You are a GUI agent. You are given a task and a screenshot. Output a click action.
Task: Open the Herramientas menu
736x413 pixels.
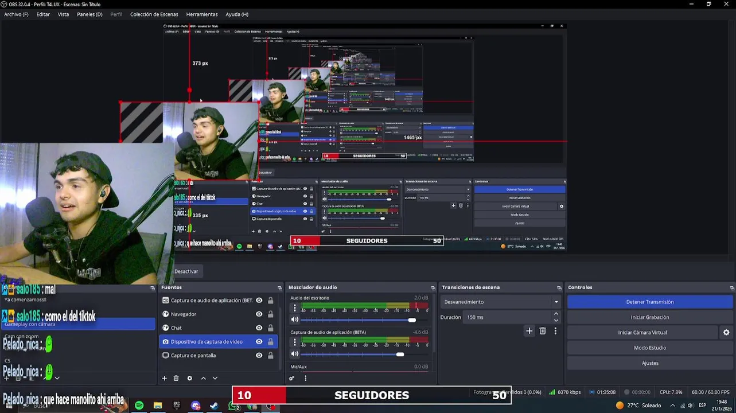tap(202, 14)
